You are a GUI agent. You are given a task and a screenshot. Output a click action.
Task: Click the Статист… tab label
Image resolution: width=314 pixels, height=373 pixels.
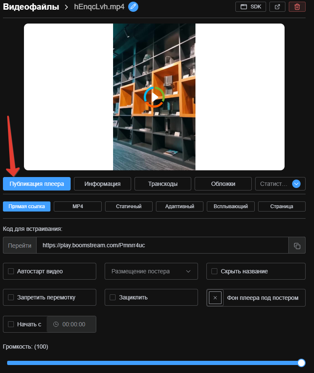[273, 184]
